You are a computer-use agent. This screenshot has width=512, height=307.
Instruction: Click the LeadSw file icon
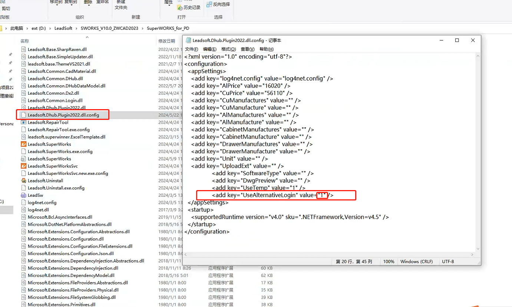pos(24,195)
